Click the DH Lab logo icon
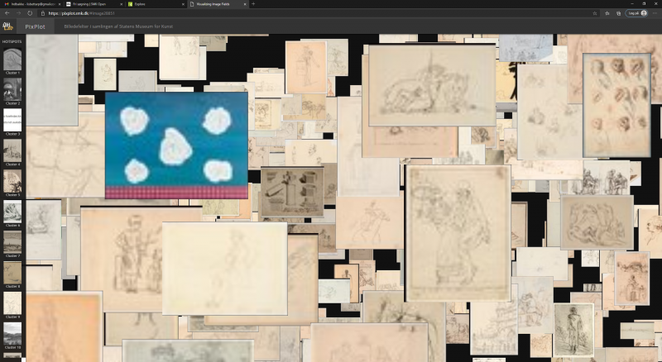 click(x=8, y=26)
